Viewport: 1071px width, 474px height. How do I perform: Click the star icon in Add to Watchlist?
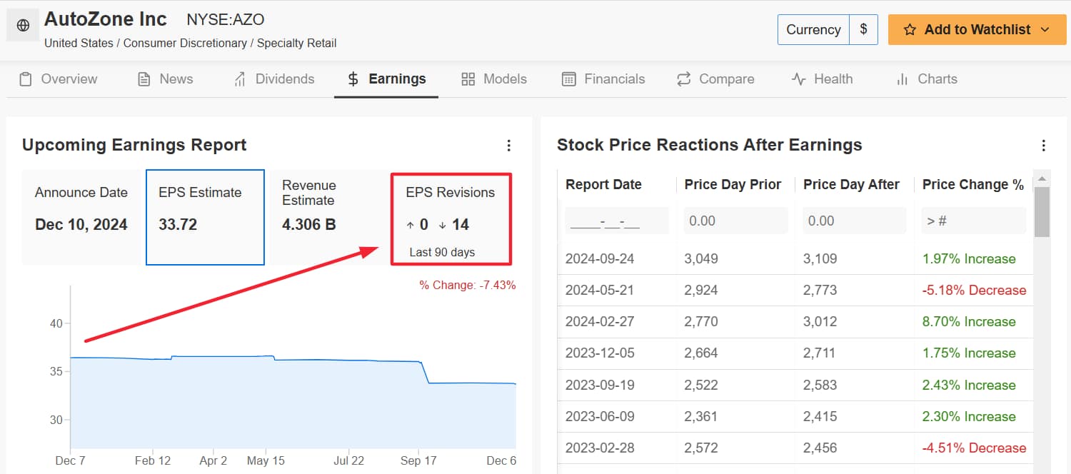(x=910, y=30)
